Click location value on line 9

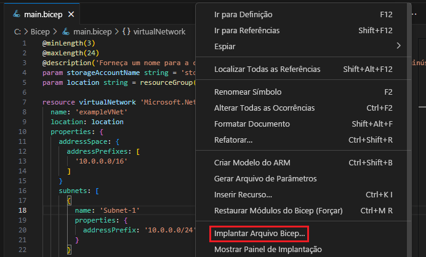[x=108, y=122]
